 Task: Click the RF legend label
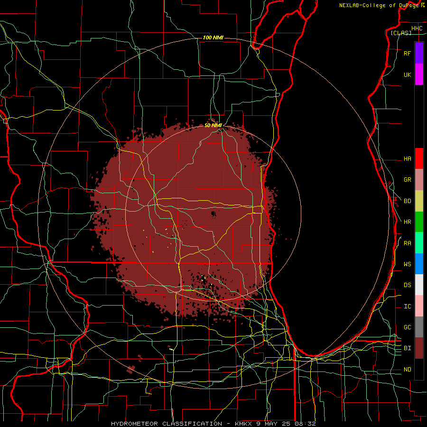(408, 53)
